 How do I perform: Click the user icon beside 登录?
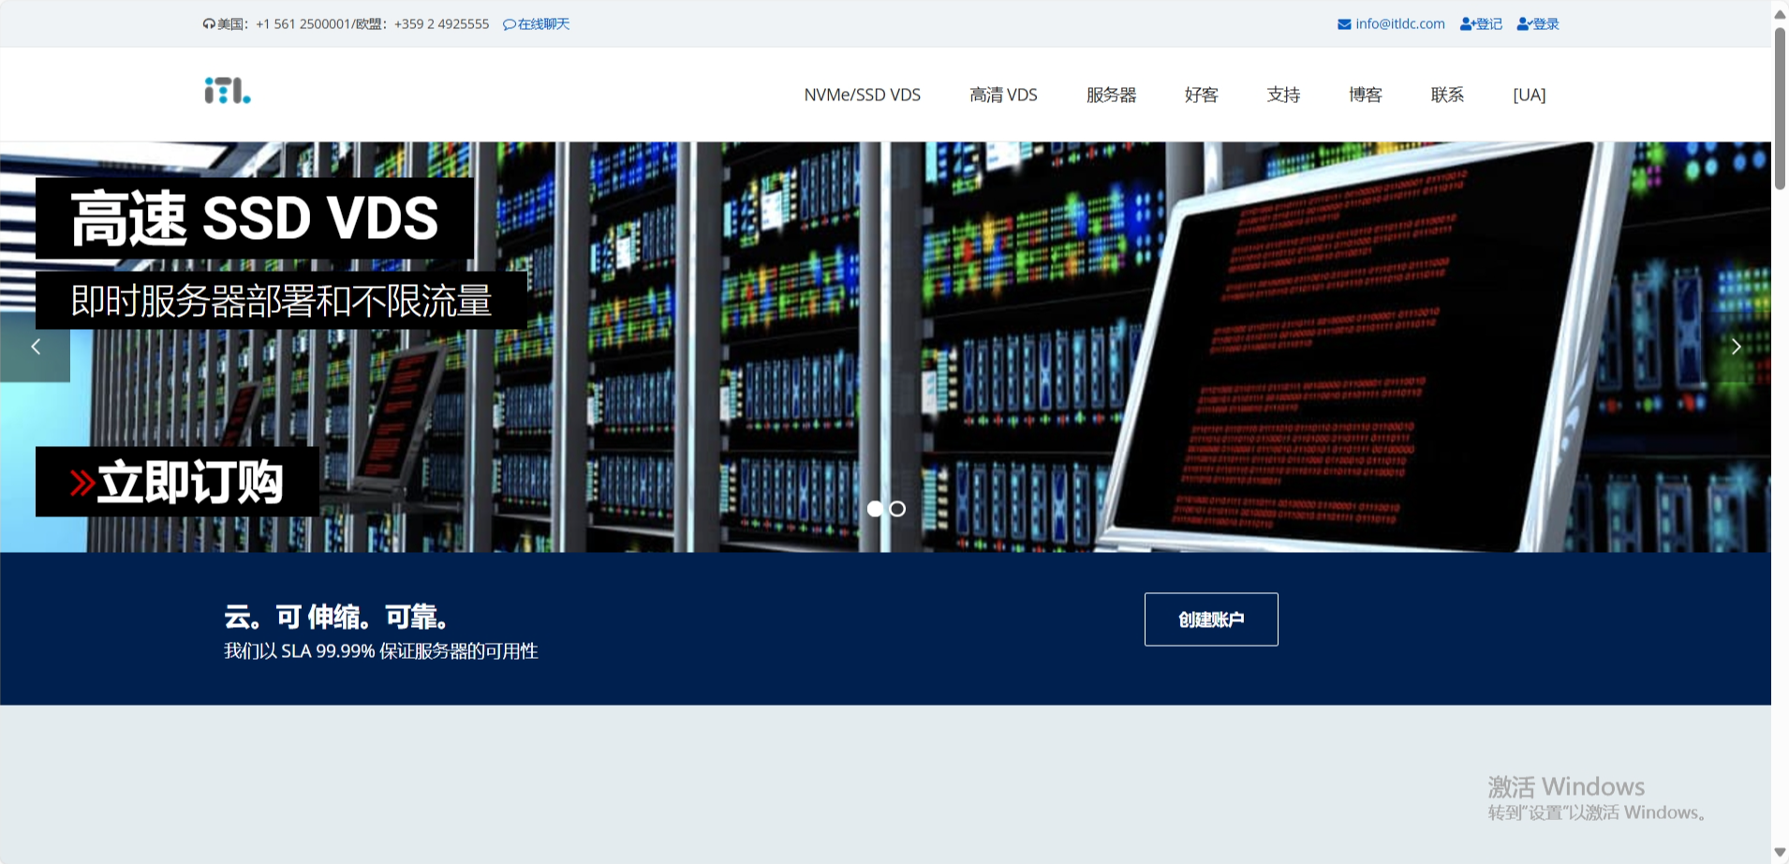(x=1524, y=23)
